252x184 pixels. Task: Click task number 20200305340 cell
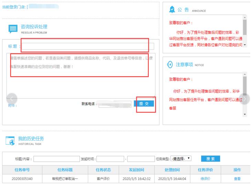(x=22, y=179)
